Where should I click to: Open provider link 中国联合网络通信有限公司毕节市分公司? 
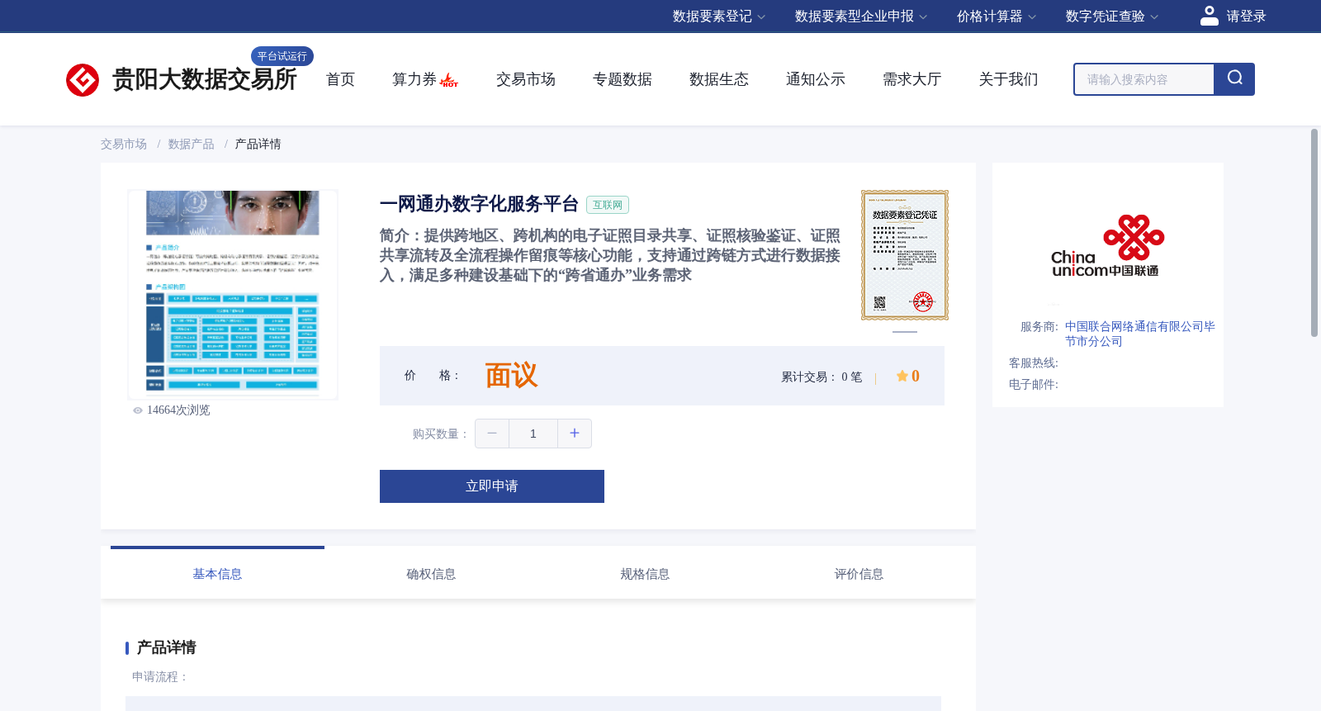(1139, 334)
